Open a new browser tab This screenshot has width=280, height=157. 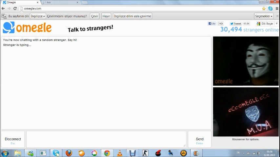(85, 3)
